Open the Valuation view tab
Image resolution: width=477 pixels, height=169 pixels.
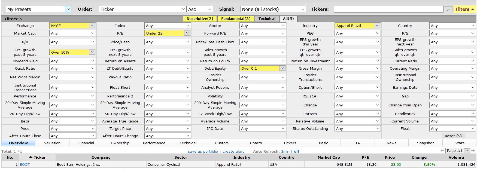tap(52, 143)
